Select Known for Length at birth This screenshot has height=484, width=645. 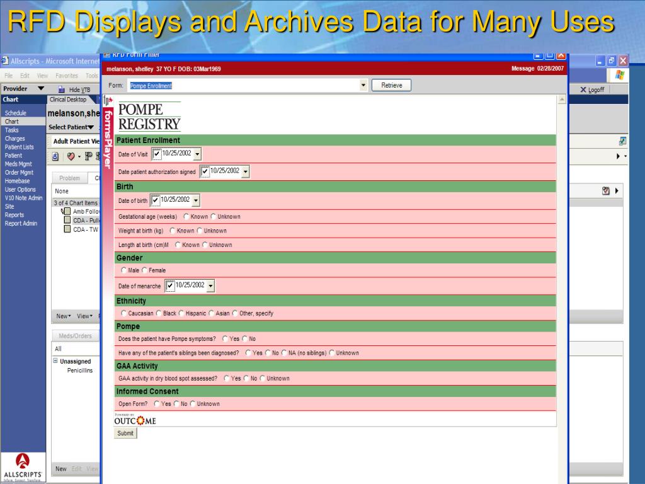tap(178, 245)
